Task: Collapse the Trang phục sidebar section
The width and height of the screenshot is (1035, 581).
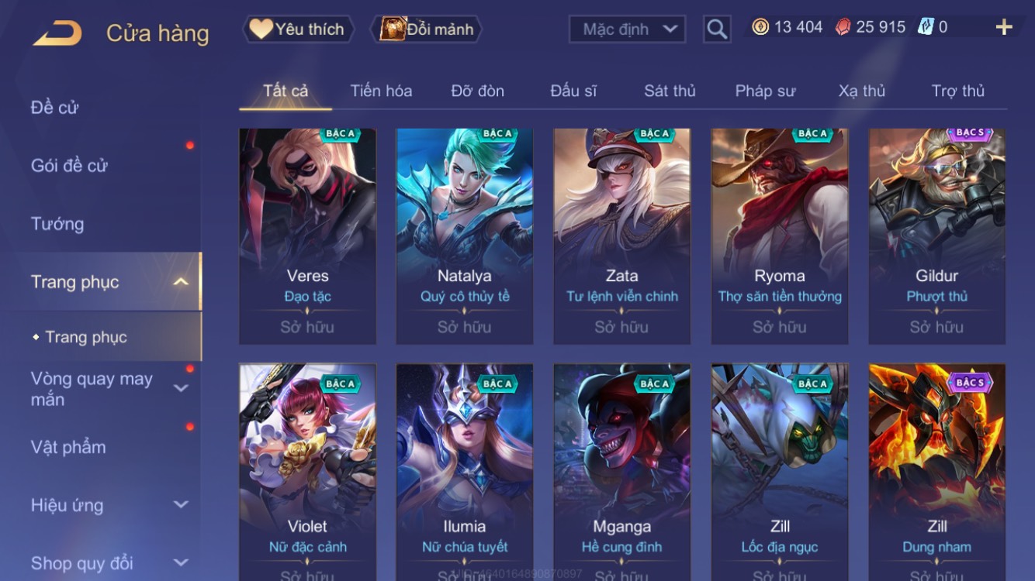Action: 180,282
